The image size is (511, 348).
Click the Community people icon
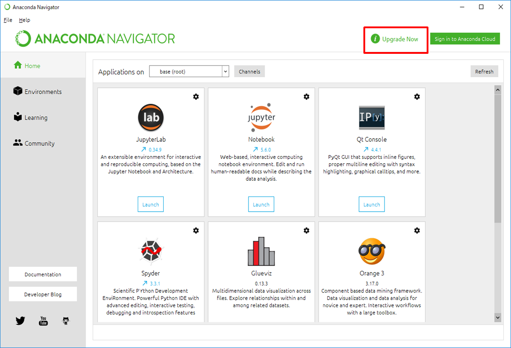tap(17, 143)
